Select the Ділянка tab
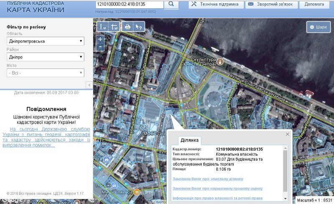334x204 pixels. point(190,140)
